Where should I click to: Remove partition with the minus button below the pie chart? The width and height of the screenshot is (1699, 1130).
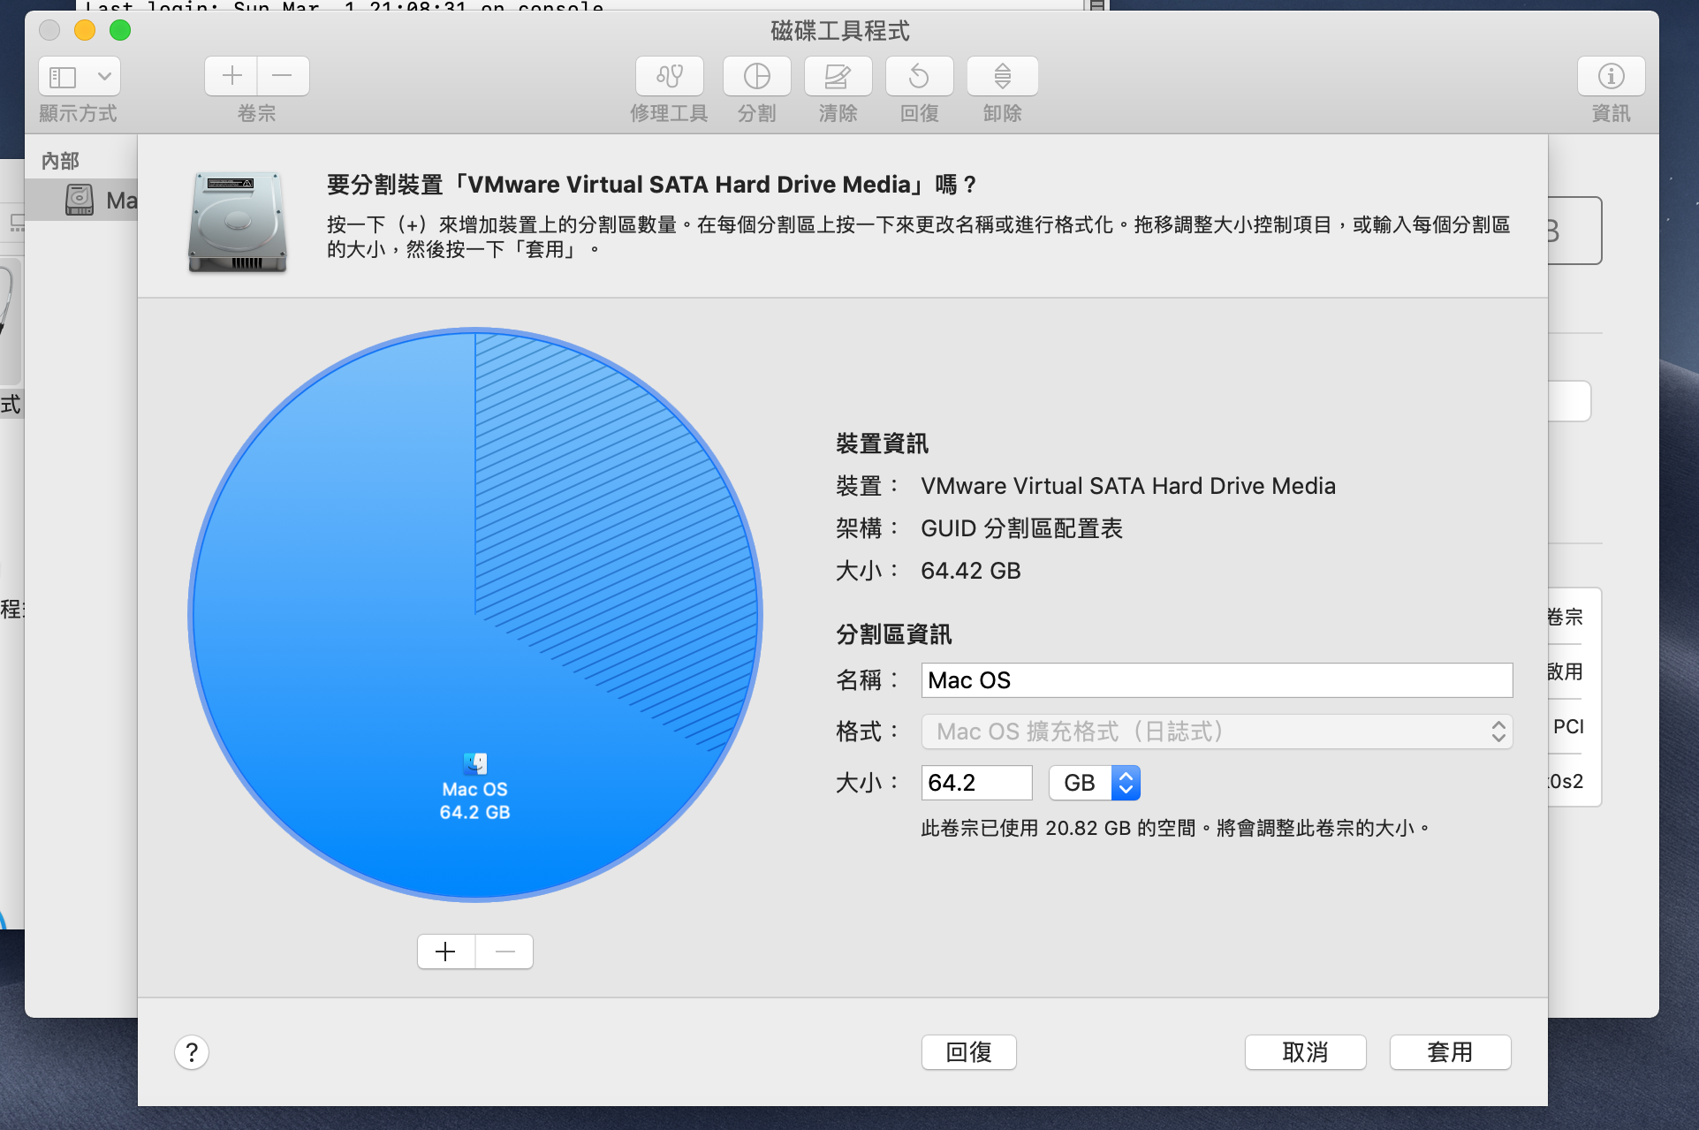(504, 952)
